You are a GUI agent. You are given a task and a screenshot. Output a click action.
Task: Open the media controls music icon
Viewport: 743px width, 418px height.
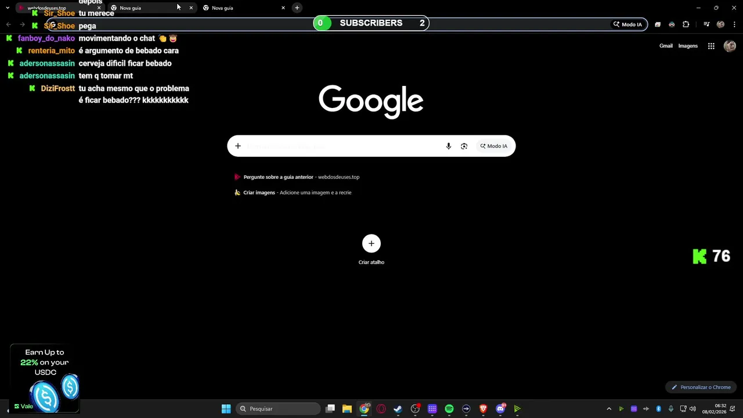pyautogui.click(x=706, y=24)
